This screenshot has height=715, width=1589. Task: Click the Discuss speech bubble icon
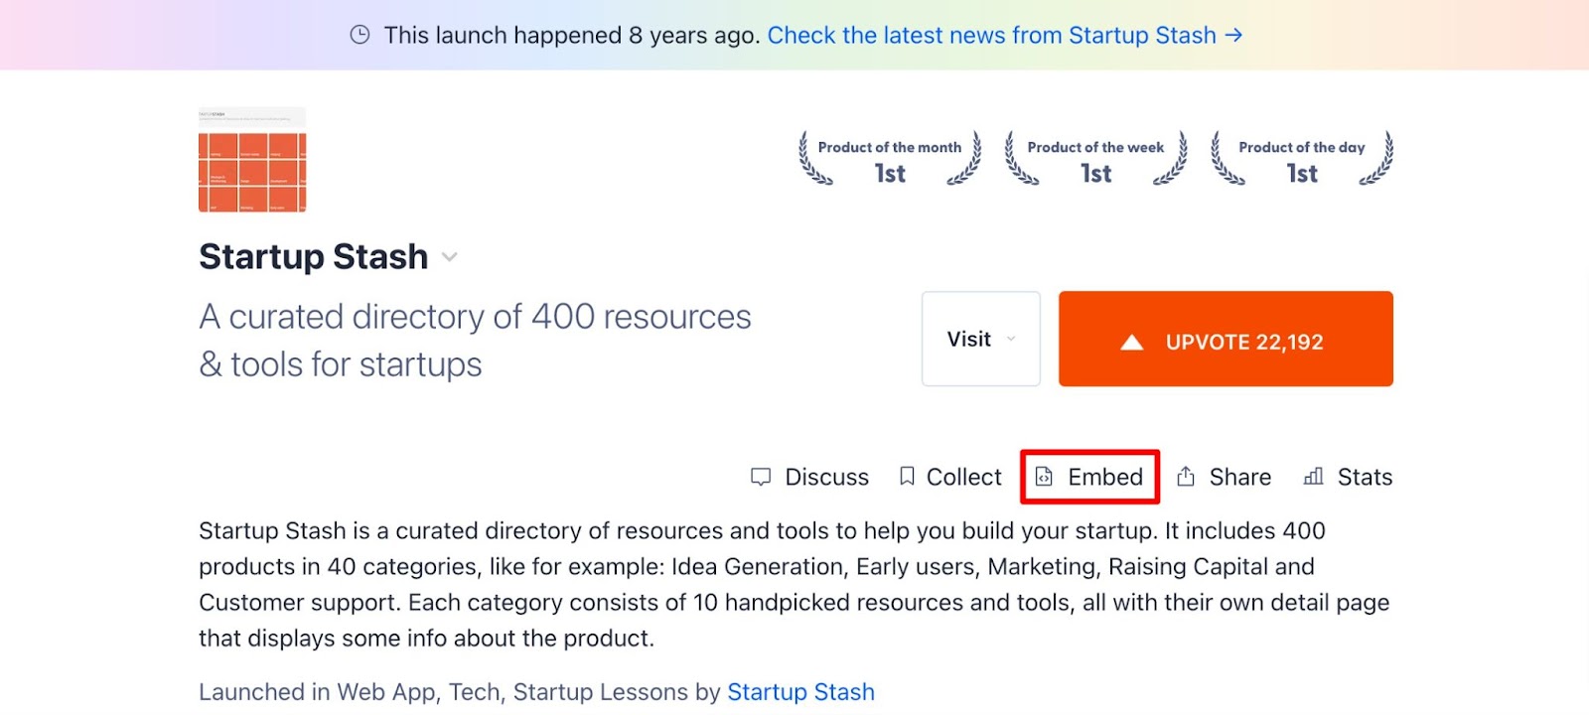tap(761, 477)
